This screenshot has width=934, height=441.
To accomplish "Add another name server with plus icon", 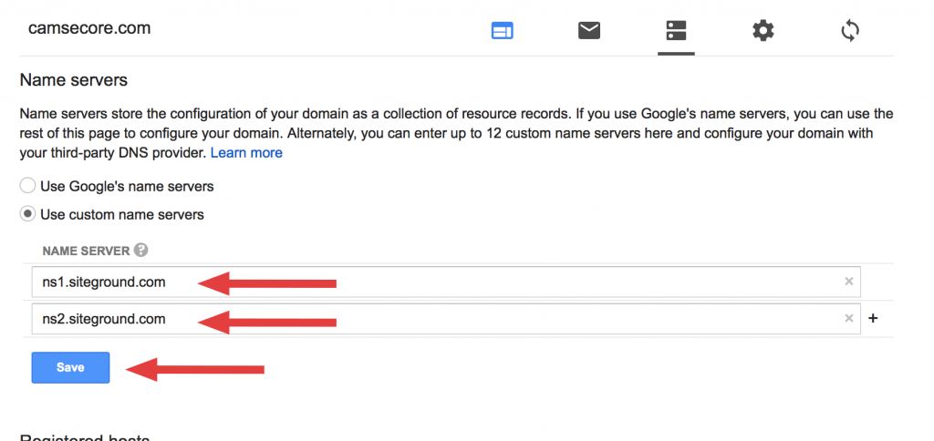I will click(873, 318).
